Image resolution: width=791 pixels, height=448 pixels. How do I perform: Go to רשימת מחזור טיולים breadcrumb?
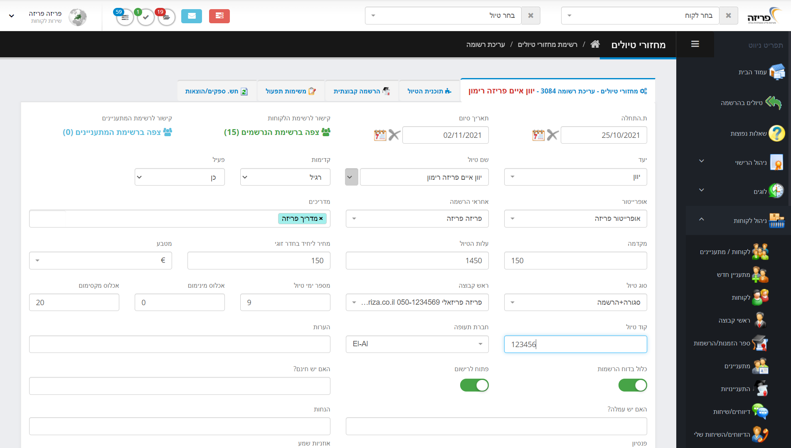(x=547, y=44)
